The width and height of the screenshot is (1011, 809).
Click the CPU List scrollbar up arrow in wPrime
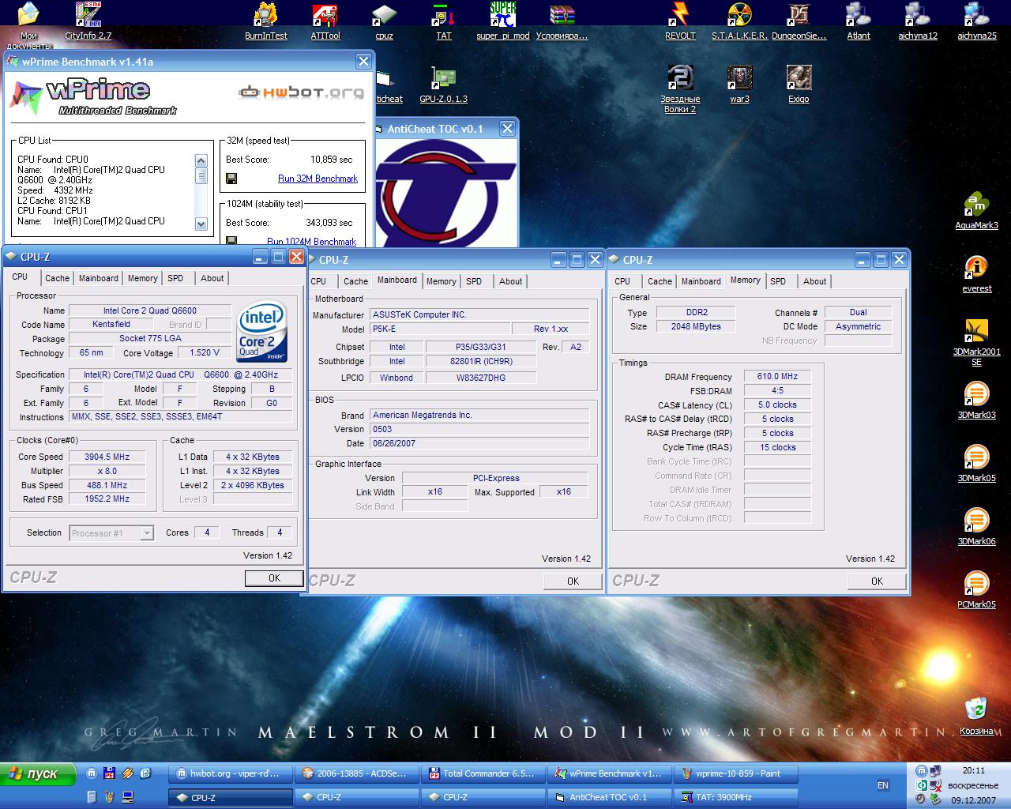(x=201, y=160)
